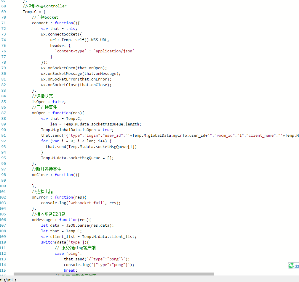This screenshot has width=299, height=282.
Task: Click the Sogou Wubi mode indicator
Action: point(297,266)
